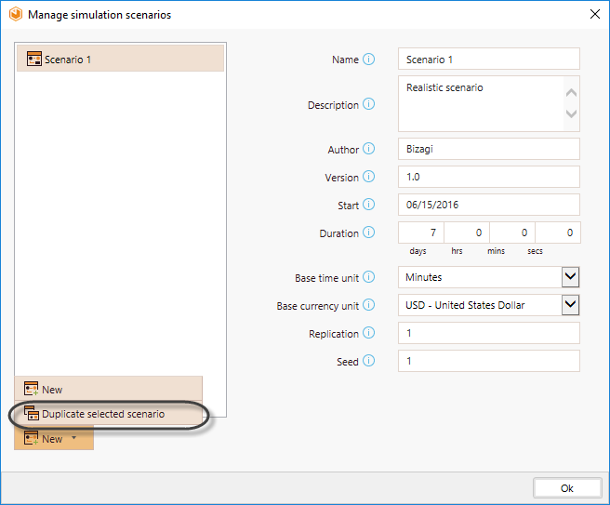
Task: Click the Base currency unit info icon
Action: pyautogui.click(x=368, y=305)
